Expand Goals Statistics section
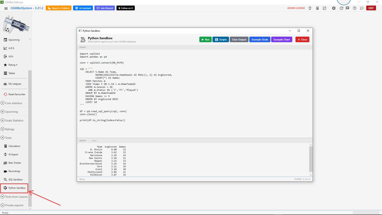382x215 pixels. [x=14, y=120]
